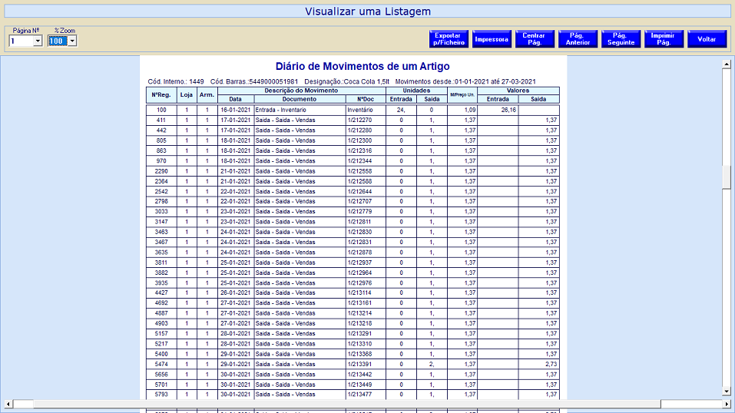Click the vertical scrollbar down arrow
Image resolution: width=735 pixels, height=413 pixels.
coord(727,392)
